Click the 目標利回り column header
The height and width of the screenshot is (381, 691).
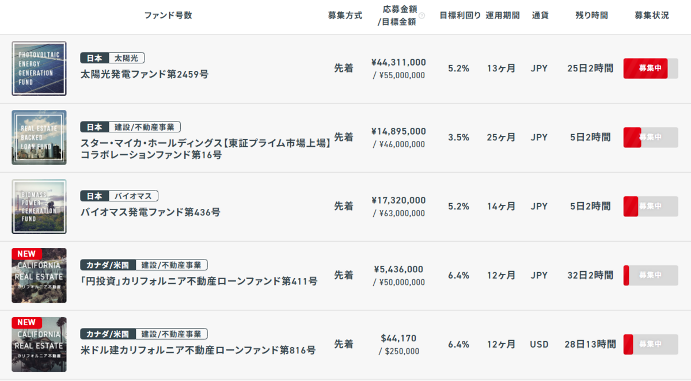pos(460,16)
